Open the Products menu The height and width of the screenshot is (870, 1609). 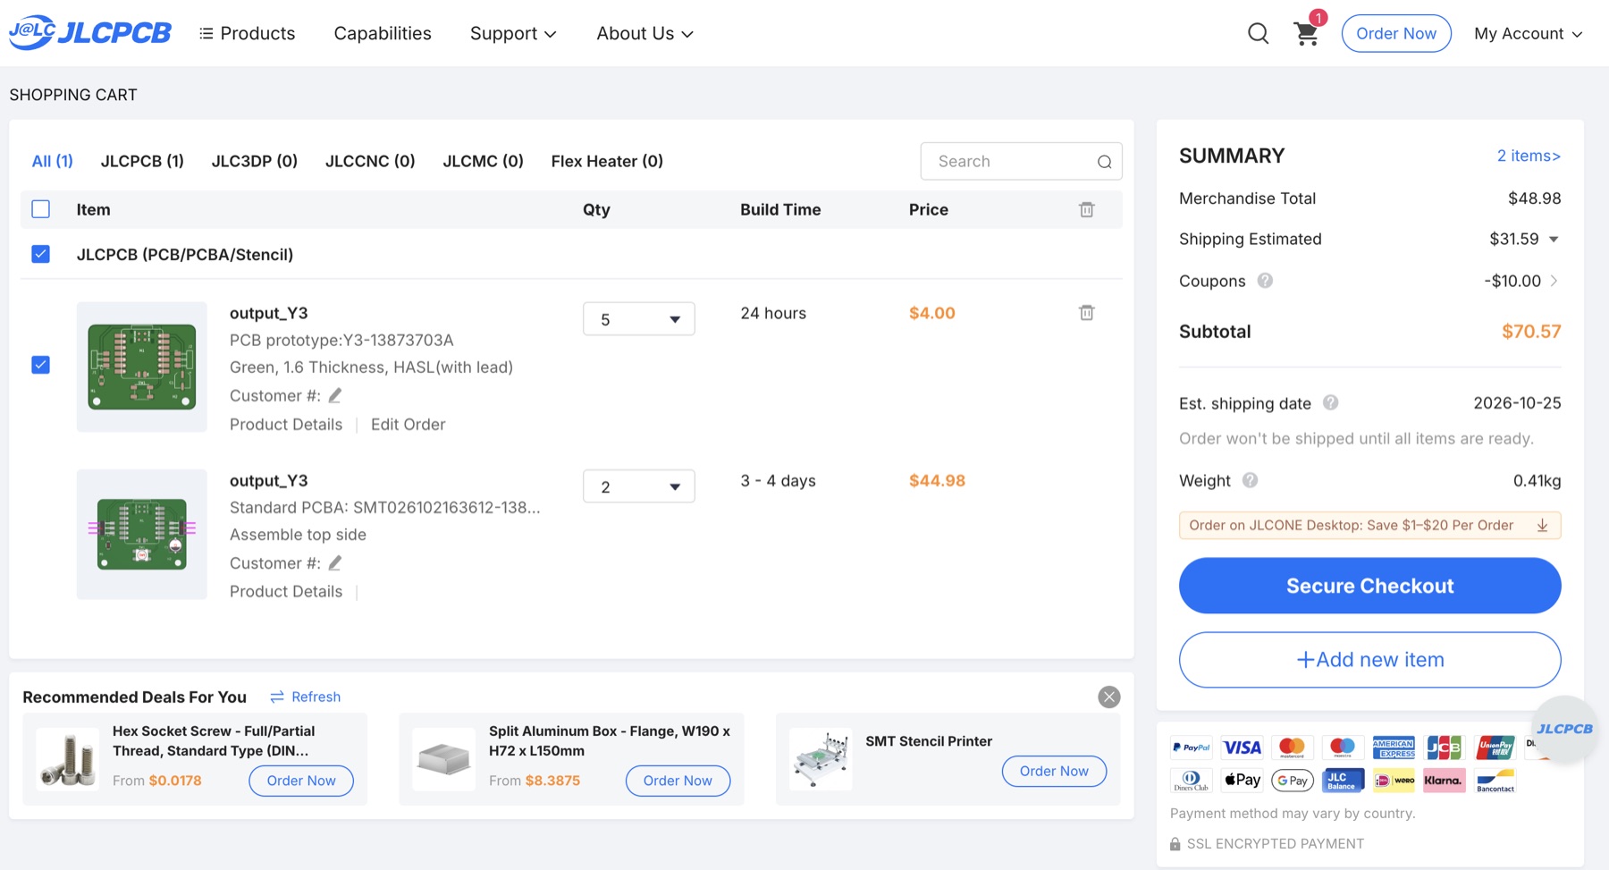point(247,33)
